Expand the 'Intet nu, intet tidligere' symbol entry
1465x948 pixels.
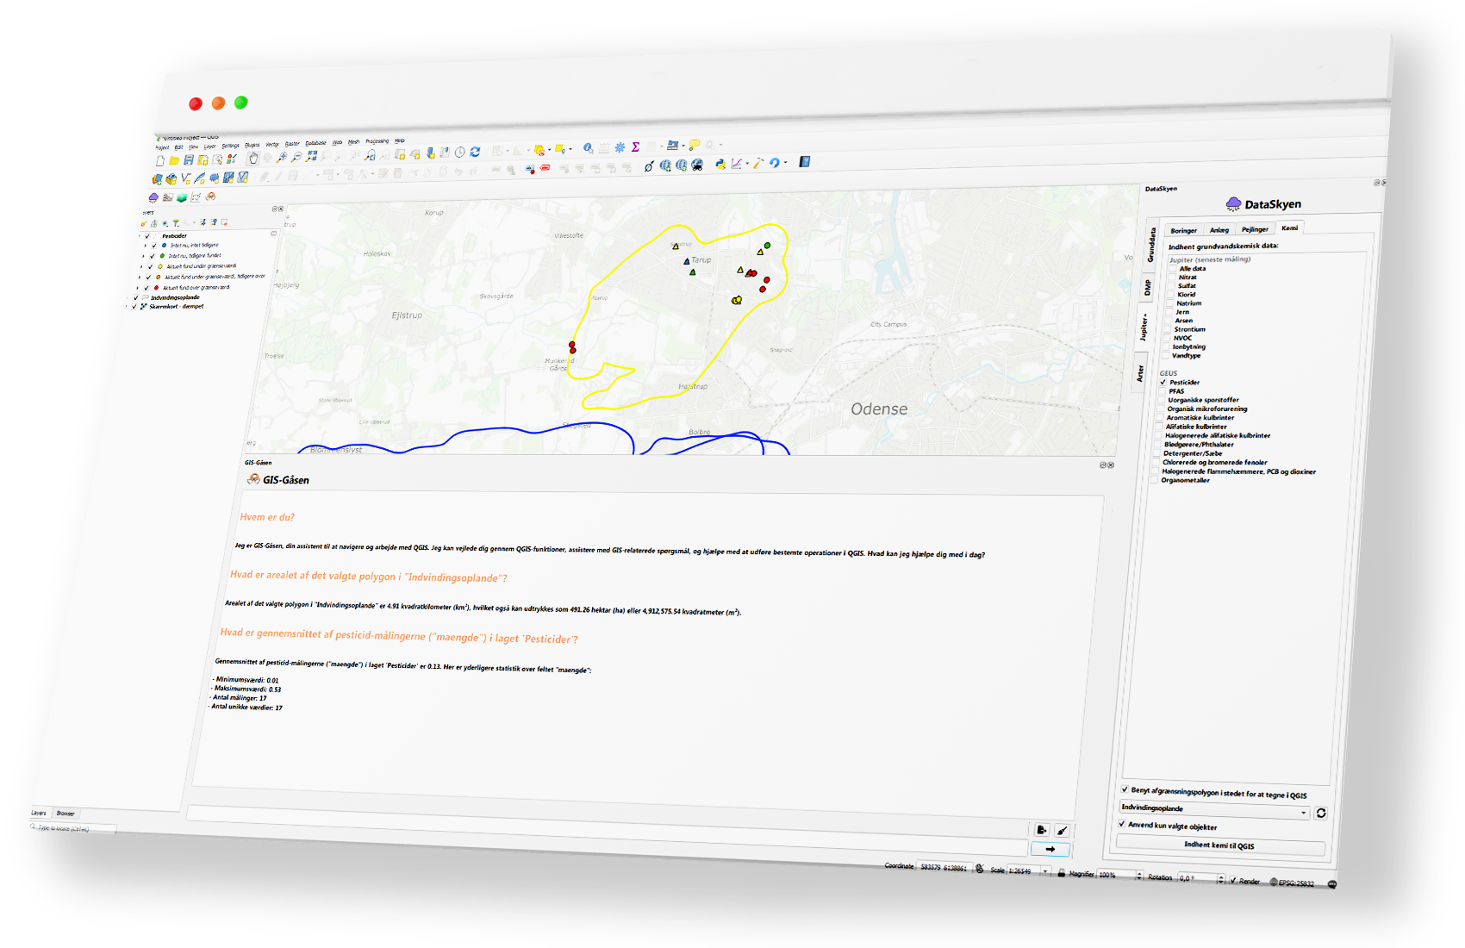(x=146, y=245)
